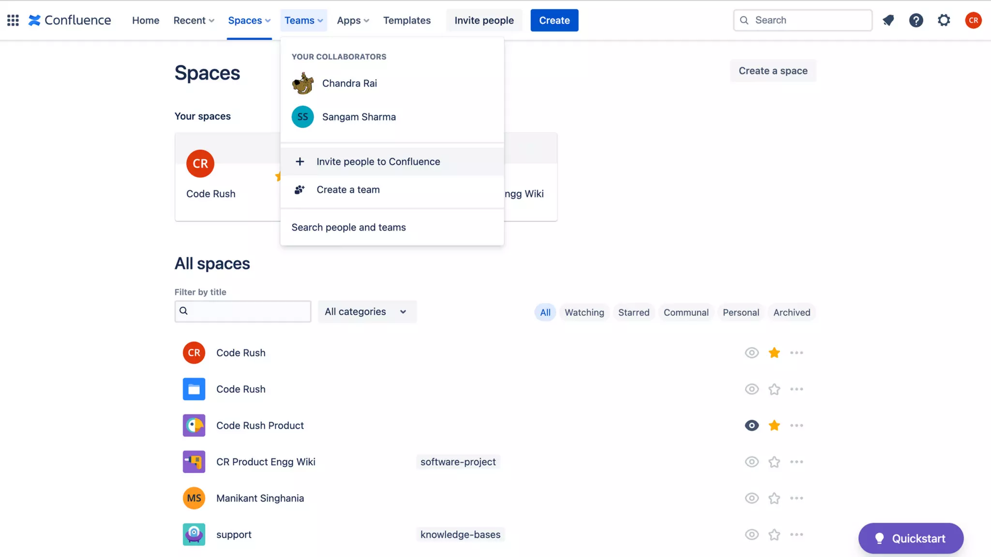
Task: Unstar the first Code Rush space
Action: point(774,353)
